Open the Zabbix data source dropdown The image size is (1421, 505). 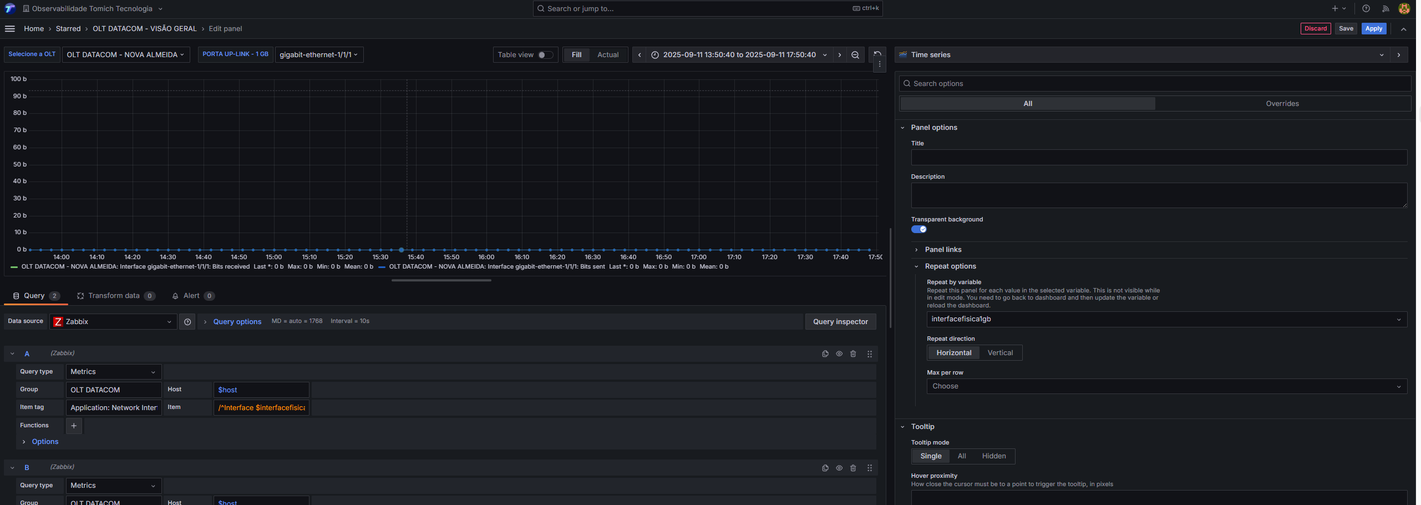click(x=113, y=322)
